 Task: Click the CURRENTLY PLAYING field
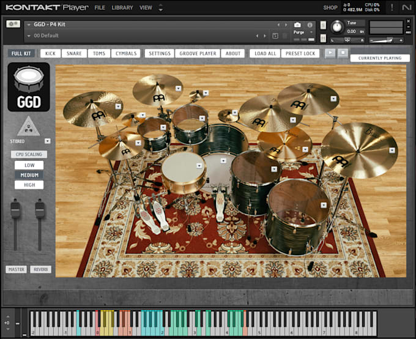tap(380, 58)
